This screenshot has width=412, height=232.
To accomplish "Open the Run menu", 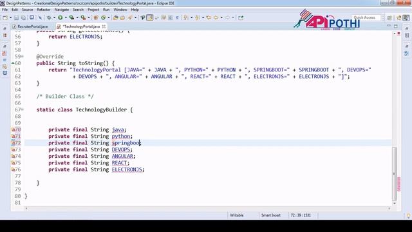I will 106,10.
